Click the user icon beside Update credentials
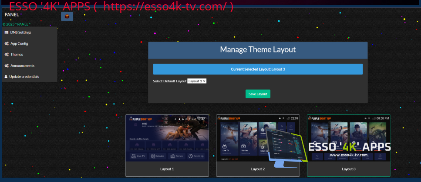The height and width of the screenshot is (182, 421). pos(6,77)
